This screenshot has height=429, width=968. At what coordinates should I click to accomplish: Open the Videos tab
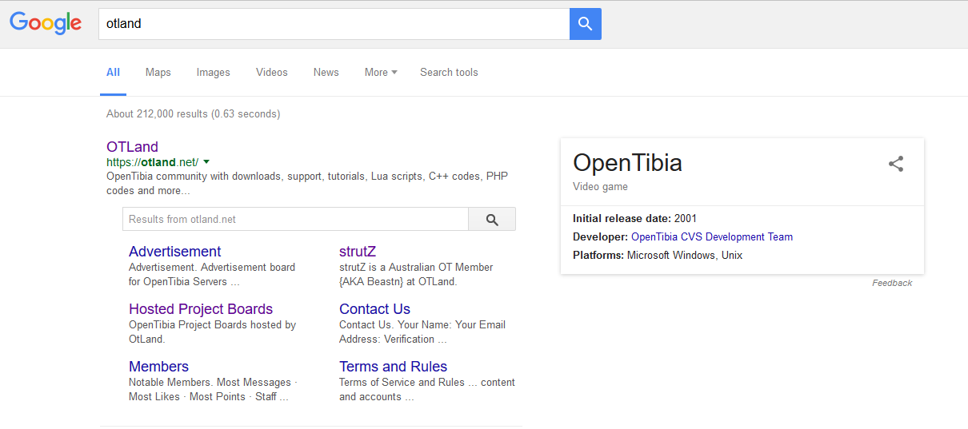(x=272, y=72)
